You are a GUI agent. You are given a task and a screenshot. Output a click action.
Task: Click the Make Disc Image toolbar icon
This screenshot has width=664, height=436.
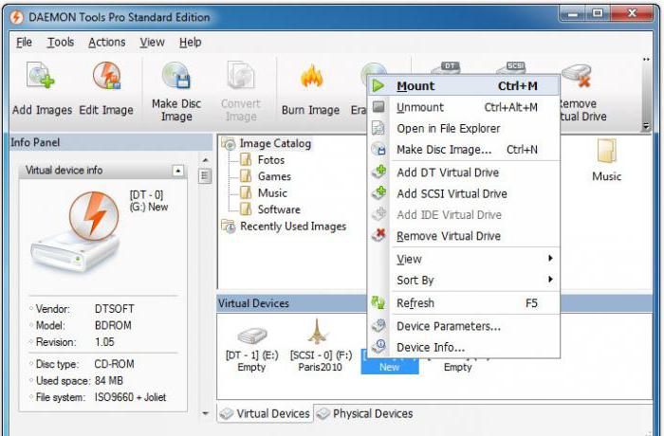tap(176, 76)
